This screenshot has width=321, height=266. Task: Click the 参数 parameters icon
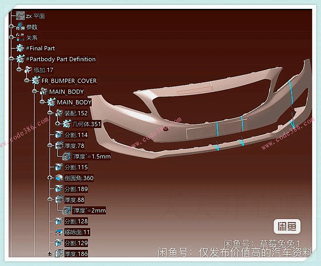[20, 27]
